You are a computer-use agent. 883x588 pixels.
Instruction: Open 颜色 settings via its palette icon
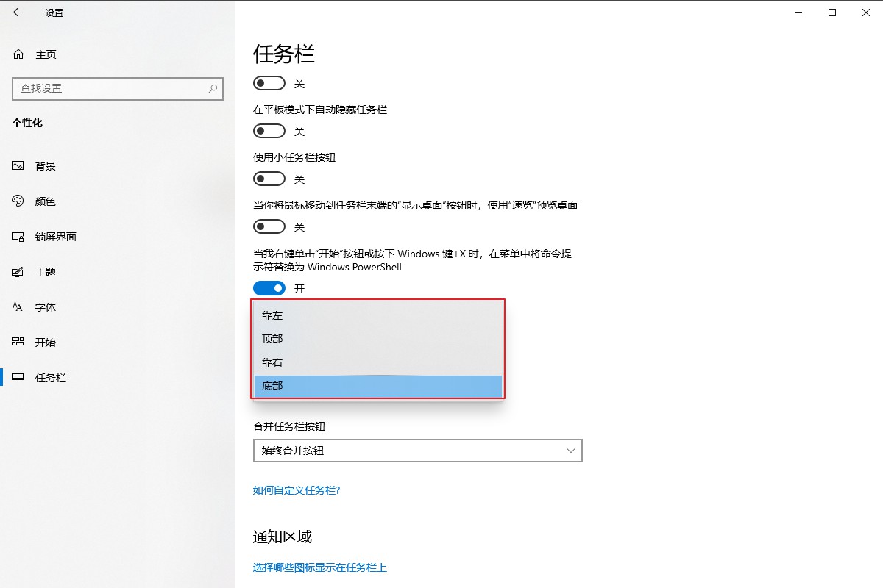(x=16, y=201)
